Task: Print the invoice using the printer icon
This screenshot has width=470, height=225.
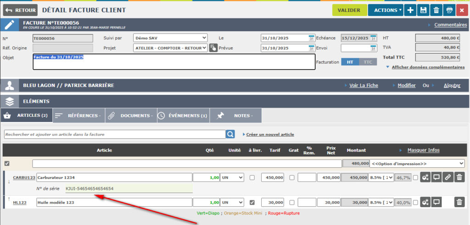Action: coord(449,10)
